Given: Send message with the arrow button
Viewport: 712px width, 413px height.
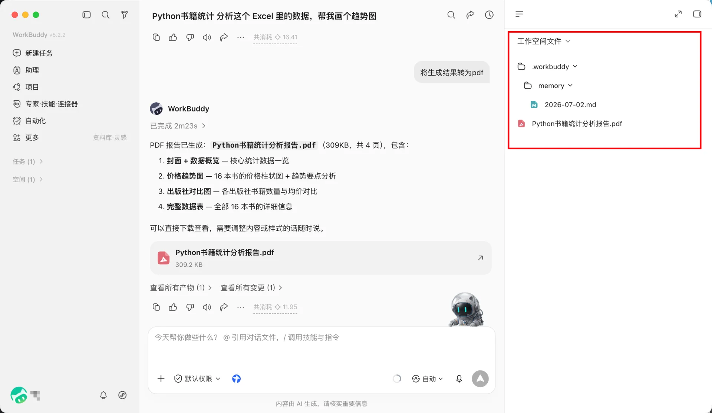Looking at the screenshot, I should tap(480, 379).
